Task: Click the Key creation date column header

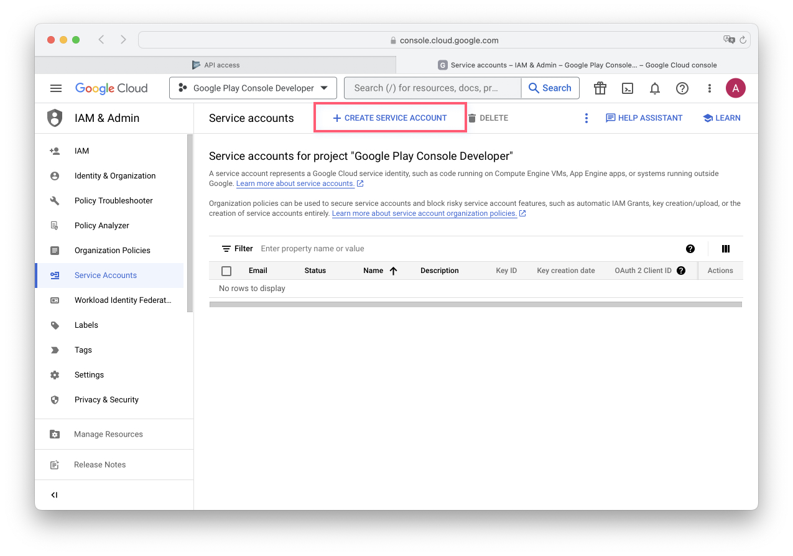Action: coord(566,271)
